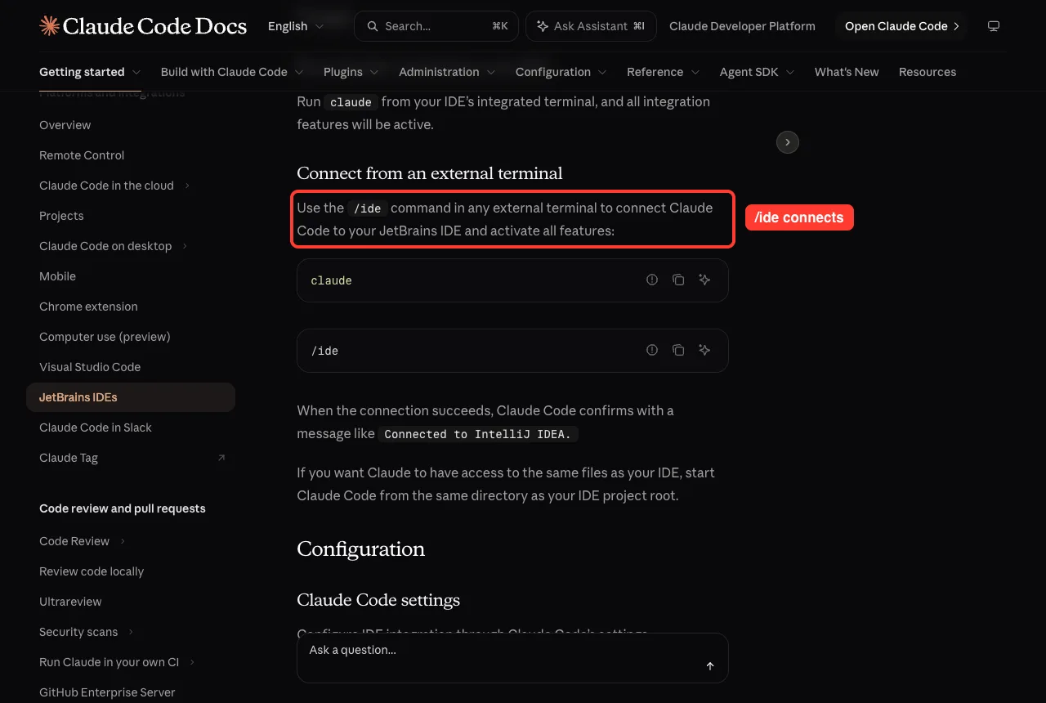Open the Administration dropdown menu
This screenshot has width=1046, height=703.
click(447, 72)
